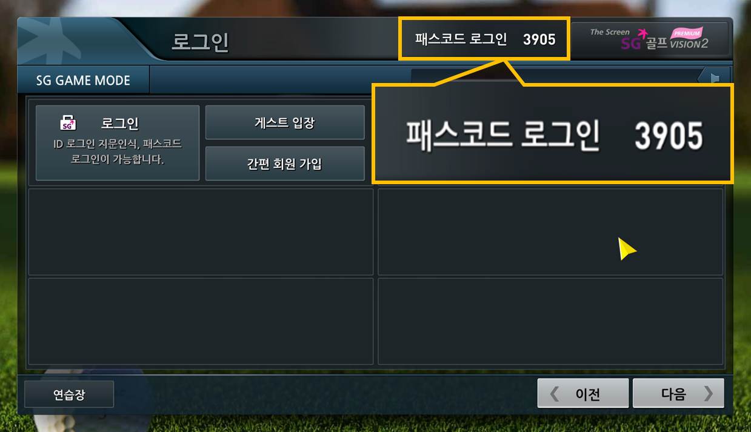Click the pink star in the SG logo
Viewport: 751px width, 432px height.
click(x=643, y=35)
